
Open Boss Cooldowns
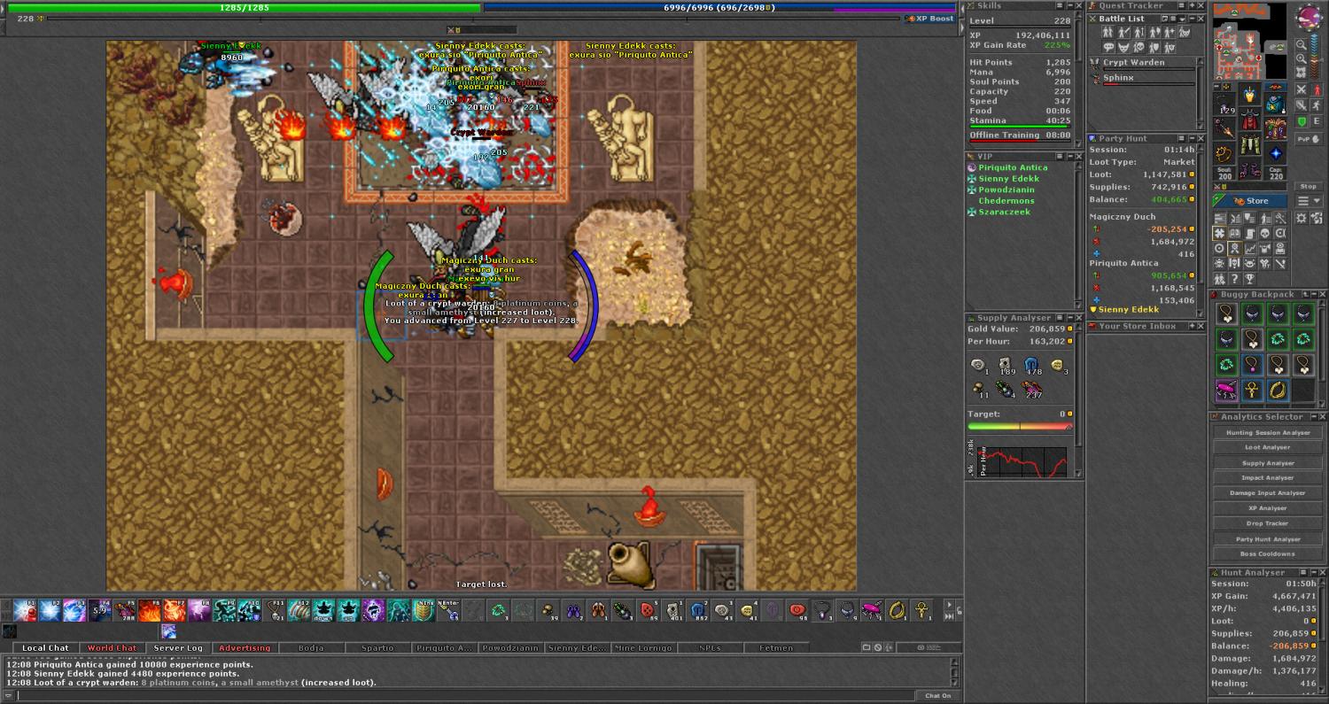tap(1268, 553)
